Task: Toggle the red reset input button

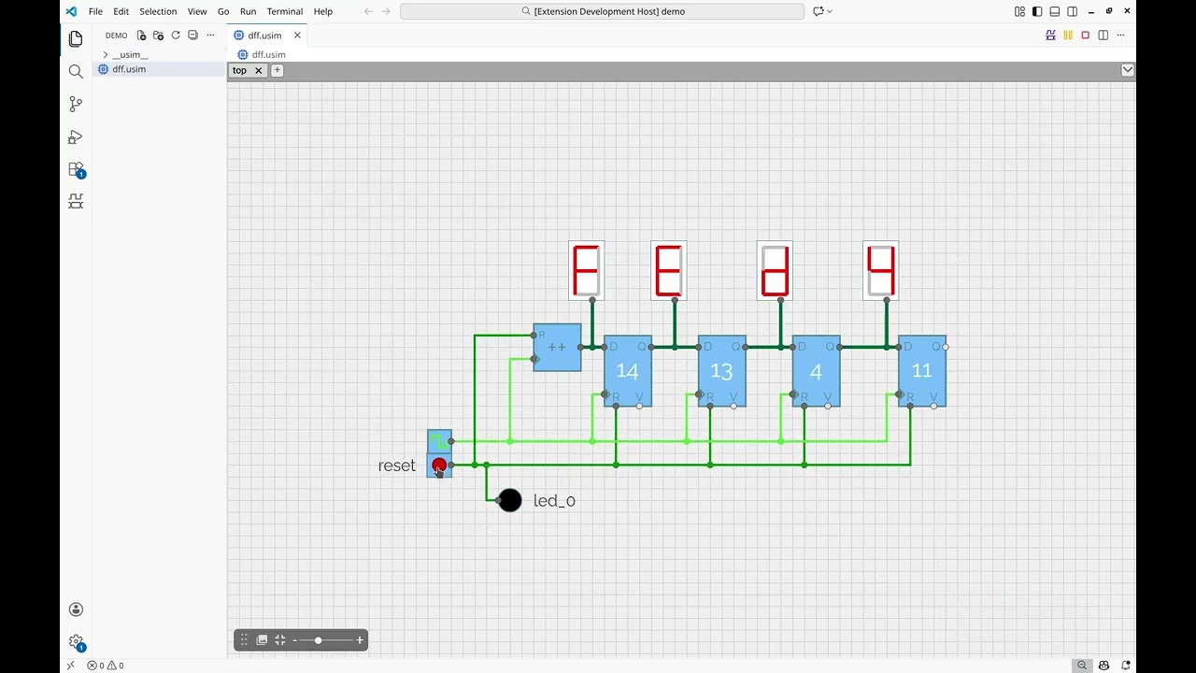Action: coord(439,465)
